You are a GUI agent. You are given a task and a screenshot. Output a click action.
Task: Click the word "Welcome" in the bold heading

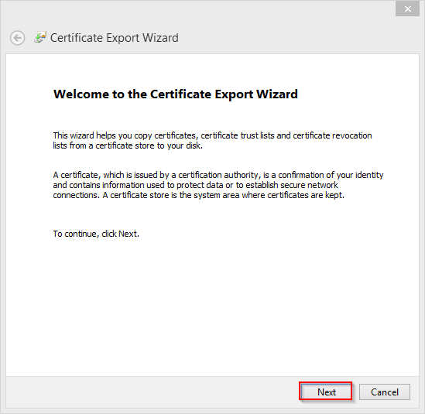[x=81, y=94]
